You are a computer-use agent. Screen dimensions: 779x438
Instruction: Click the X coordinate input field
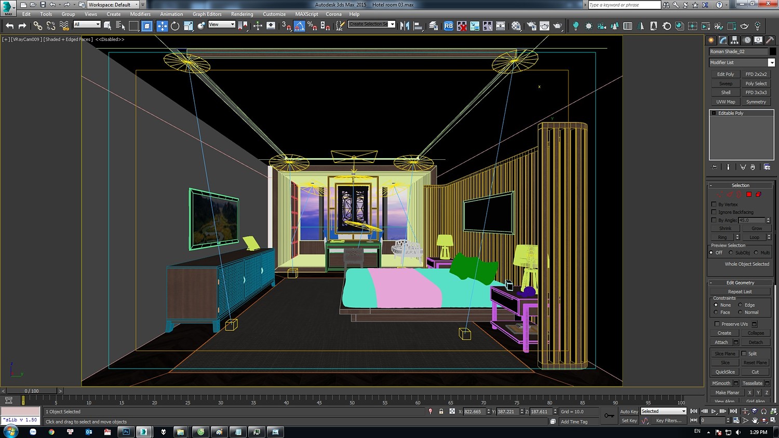tap(474, 412)
